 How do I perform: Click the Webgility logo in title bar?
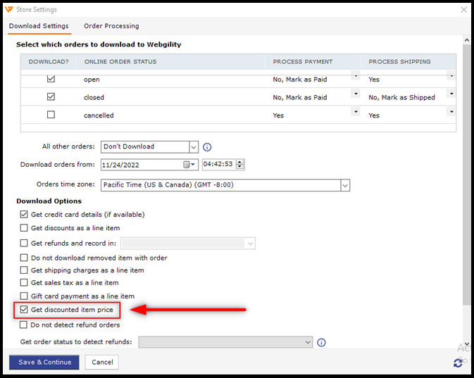8,10
